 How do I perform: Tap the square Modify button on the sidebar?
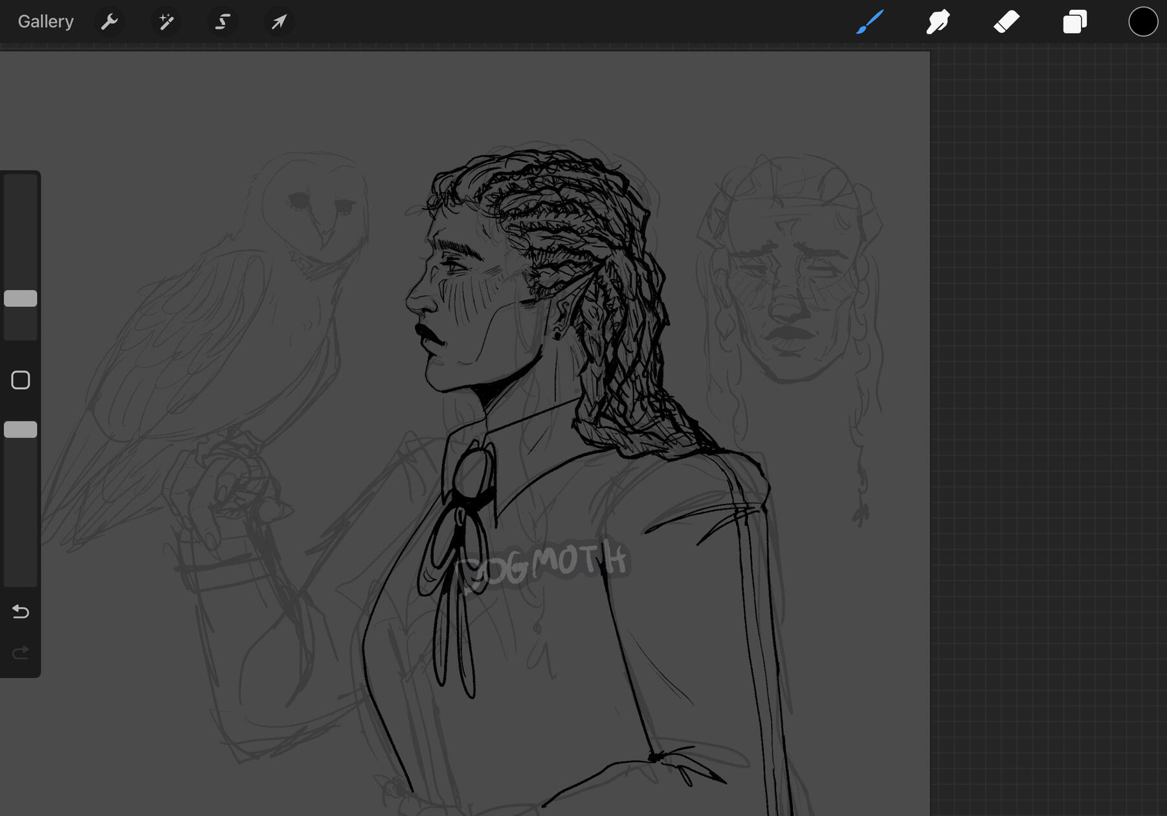(x=20, y=380)
